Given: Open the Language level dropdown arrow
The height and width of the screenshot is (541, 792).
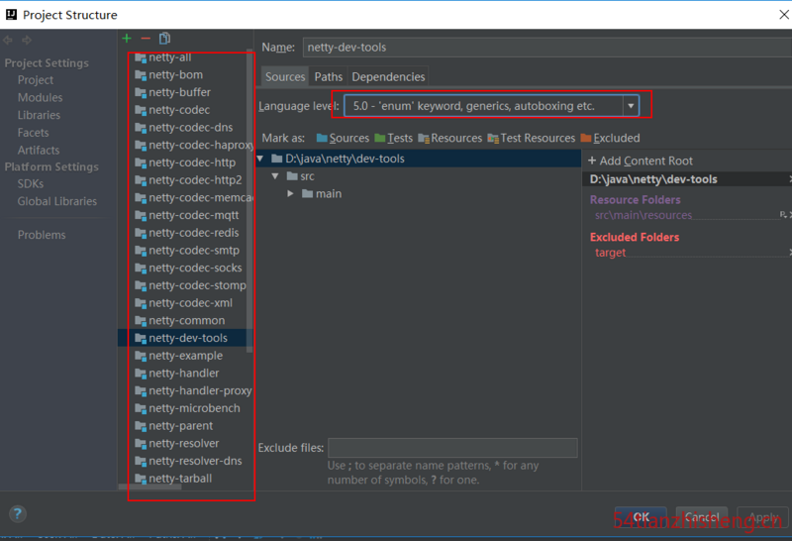Looking at the screenshot, I should 631,106.
